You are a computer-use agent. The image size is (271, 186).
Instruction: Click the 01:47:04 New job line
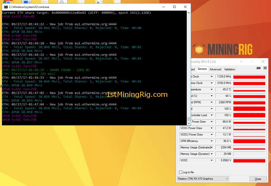pyautogui.click(x=59, y=104)
